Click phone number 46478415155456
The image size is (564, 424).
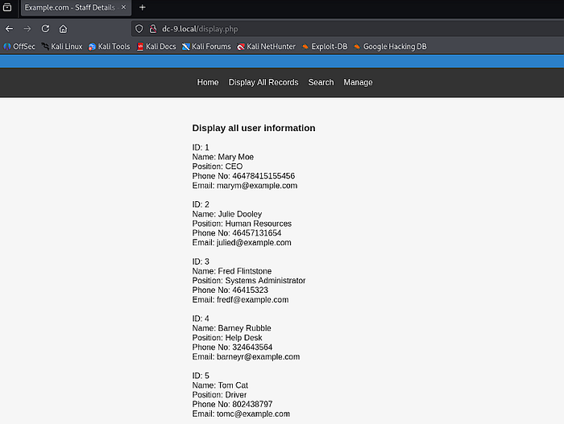(263, 176)
